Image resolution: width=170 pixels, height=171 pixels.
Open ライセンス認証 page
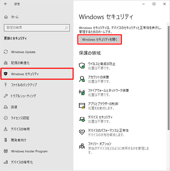click(x=37, y=118)
